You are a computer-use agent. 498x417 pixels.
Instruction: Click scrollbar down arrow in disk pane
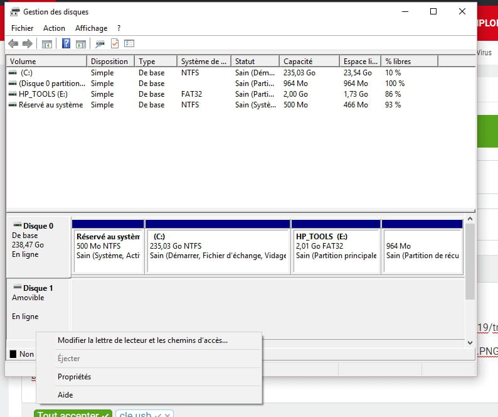click(470, 343)
